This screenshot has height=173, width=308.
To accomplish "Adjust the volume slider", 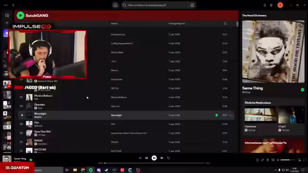I will point(288,160).
